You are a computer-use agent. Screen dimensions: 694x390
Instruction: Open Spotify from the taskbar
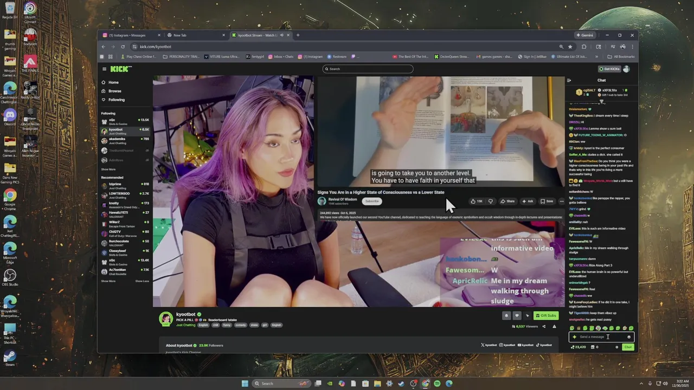437,383
